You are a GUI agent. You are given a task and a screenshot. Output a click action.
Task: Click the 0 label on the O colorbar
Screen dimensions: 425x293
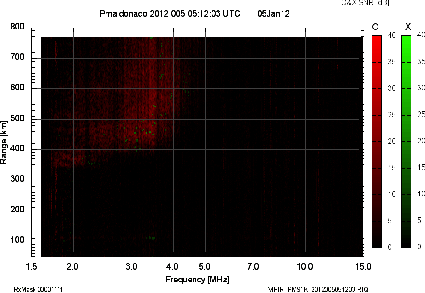coord(390,247)
